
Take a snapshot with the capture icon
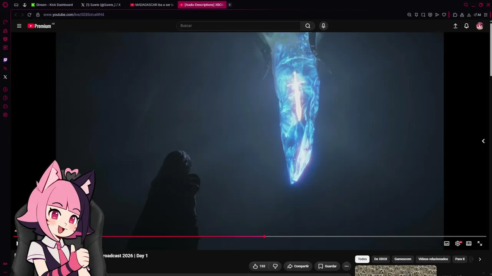coord(423,15)
